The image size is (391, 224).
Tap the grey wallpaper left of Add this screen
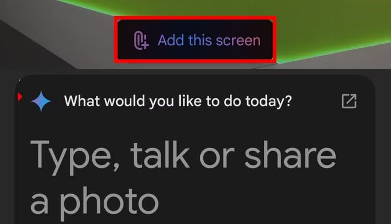[75, 37]
